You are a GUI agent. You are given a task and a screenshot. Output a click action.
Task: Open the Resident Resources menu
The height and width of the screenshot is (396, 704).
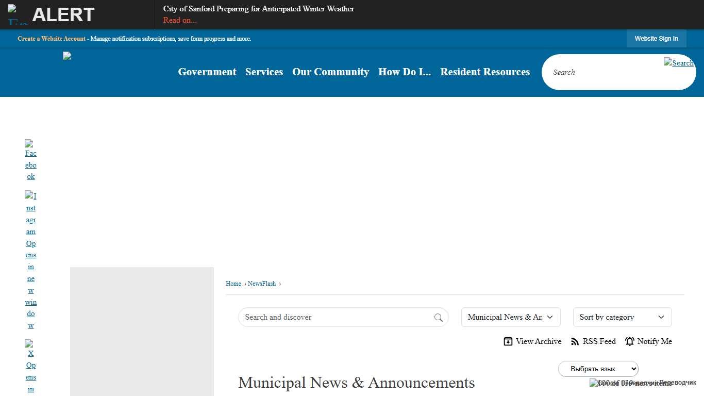point(485,72)
